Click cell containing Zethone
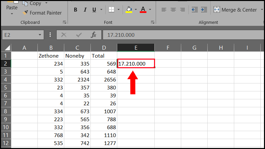The image size is (265, 149). pyautogui.click(x=51, y=56)
